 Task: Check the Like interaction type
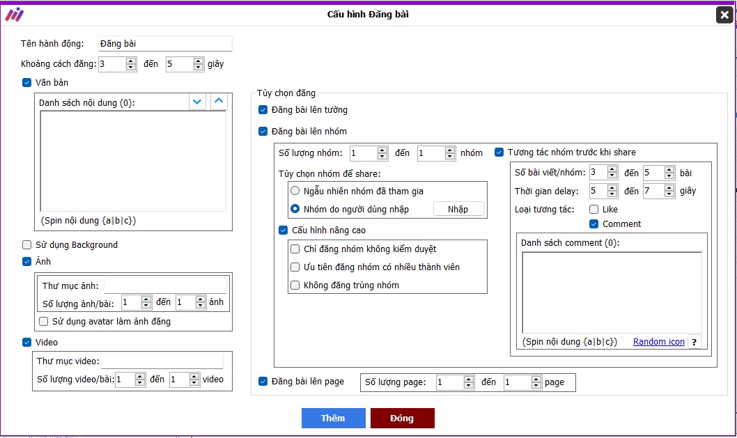[594, 209]
